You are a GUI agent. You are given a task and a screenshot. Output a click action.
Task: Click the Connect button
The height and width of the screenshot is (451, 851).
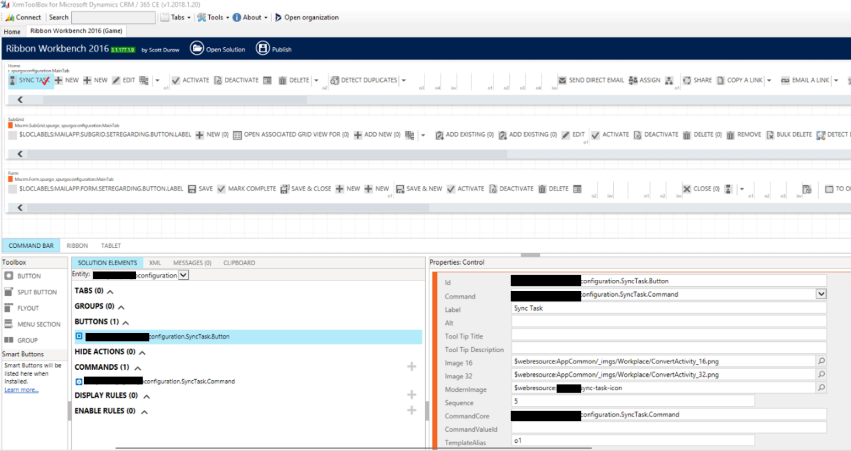coord(23,18)
